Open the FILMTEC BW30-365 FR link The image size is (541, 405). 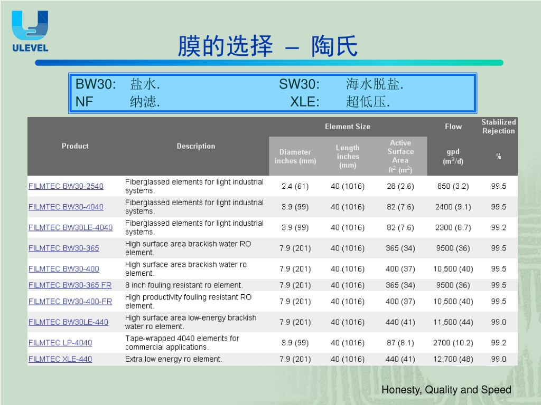point(70,285)
